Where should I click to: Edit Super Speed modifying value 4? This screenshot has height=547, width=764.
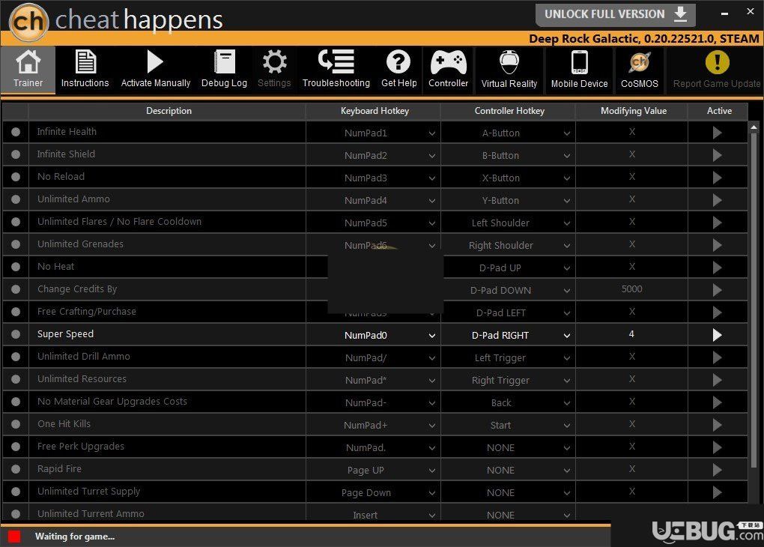point(631,334)
